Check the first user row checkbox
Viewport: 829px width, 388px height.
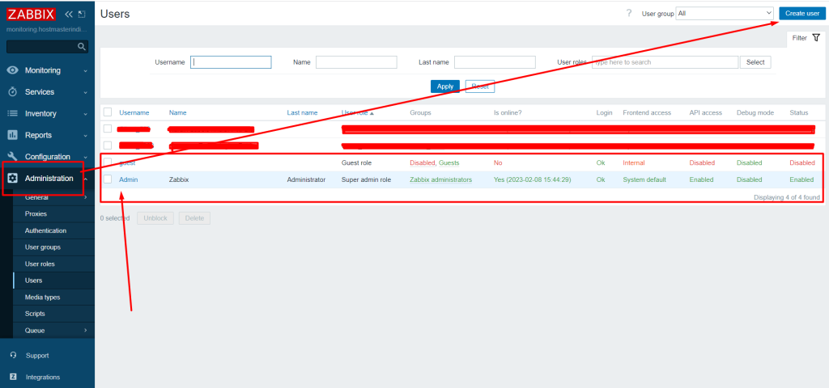coord(108,129)
